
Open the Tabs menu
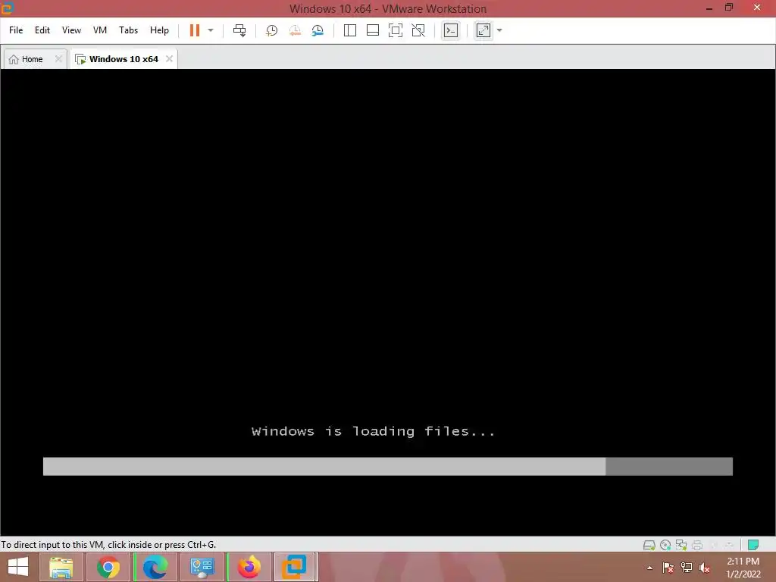pyautogui.click(x=128, y=30)
